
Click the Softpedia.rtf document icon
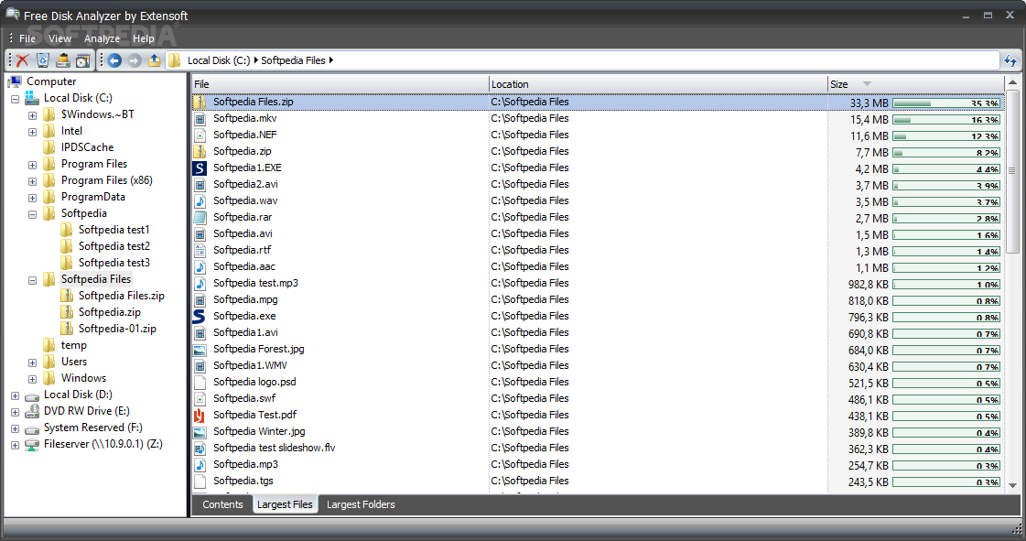pos(200,250)
